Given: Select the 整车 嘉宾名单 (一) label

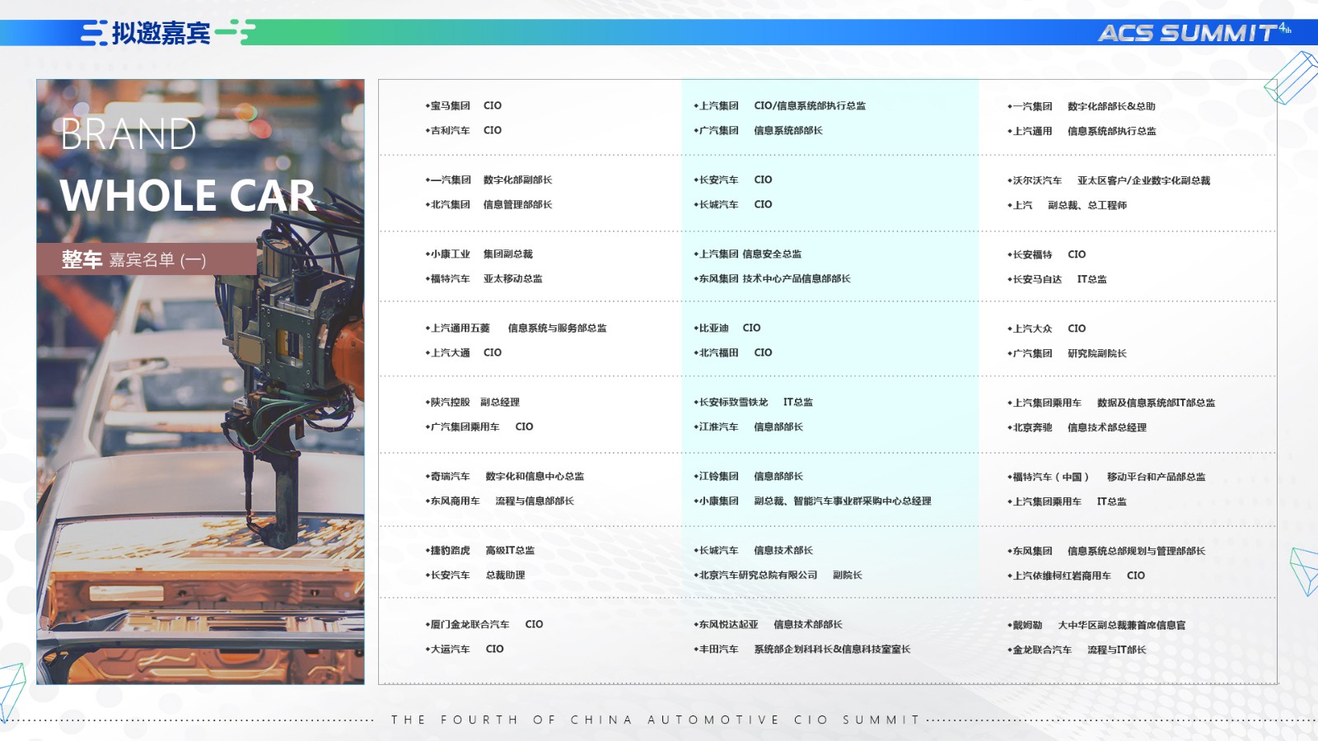Looking at the screenshot, I should click(x=133, y=259).
